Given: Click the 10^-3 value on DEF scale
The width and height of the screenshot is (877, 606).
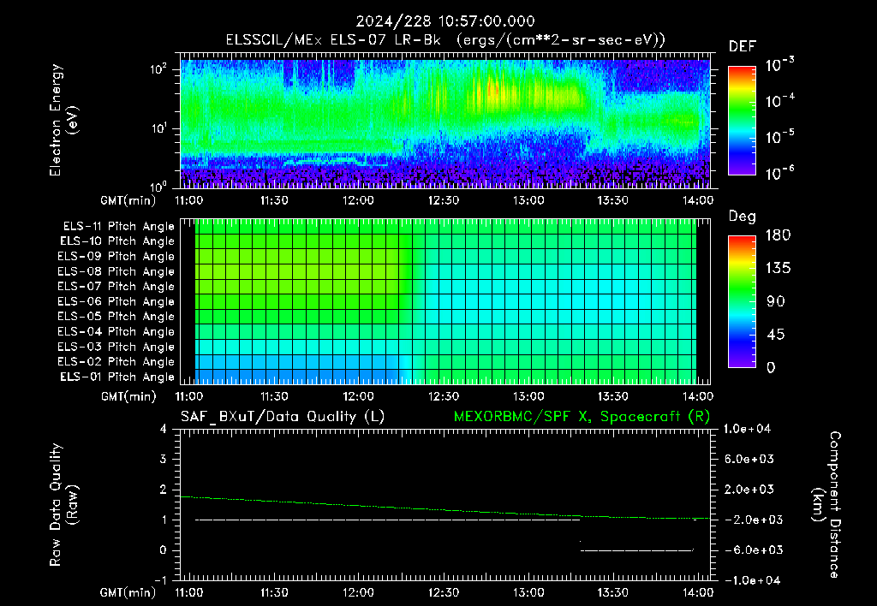Looking at the screenshot, I should [779, 64].
